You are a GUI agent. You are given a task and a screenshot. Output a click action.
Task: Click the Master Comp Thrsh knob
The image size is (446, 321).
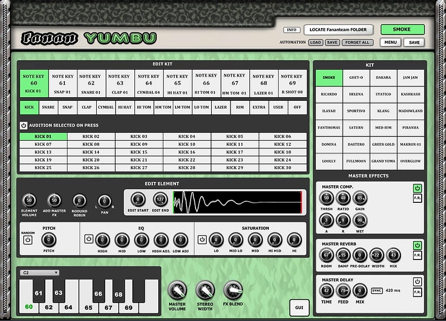pyautogui.click(x=326, y=198)
